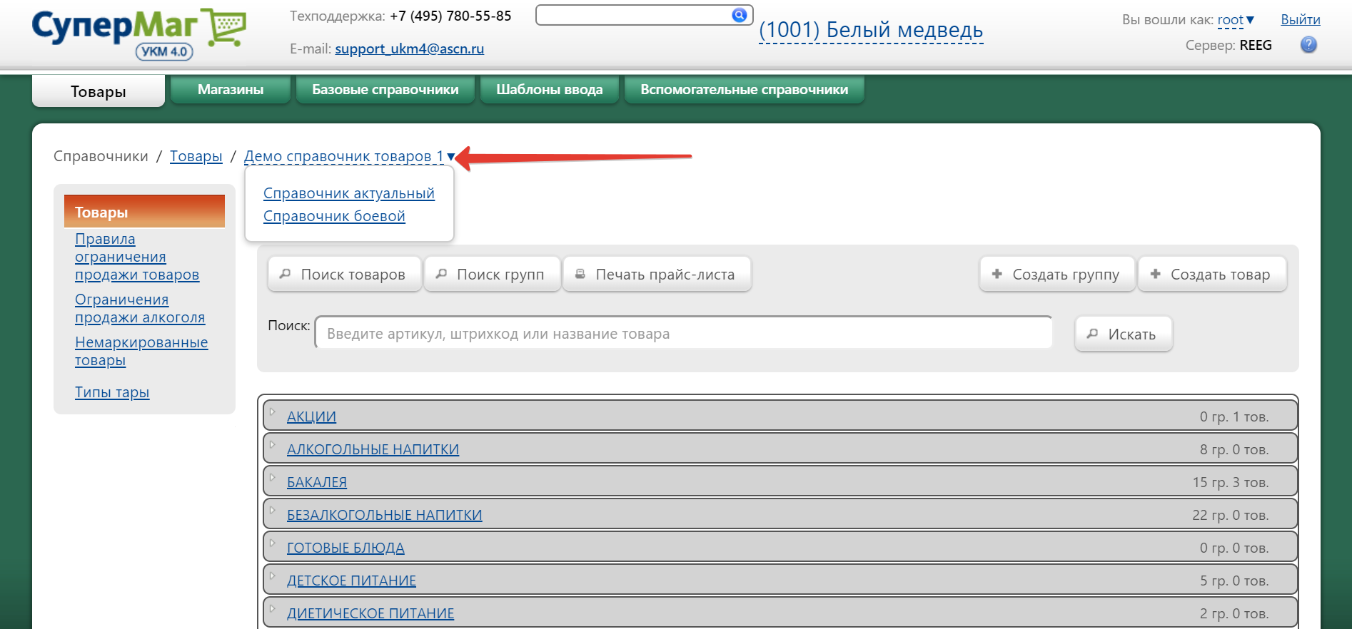Expand the root user dropdown arrow
Viewport: 1352px width, 629px height.
pos(1250,20)
